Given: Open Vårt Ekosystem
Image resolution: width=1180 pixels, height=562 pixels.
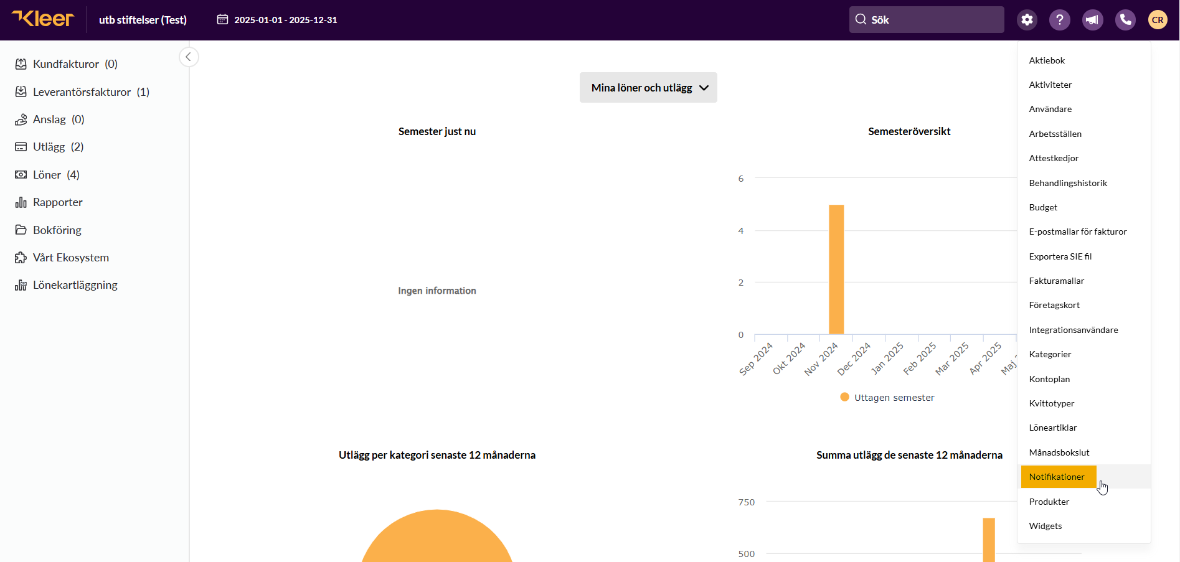Looking at the screenshot, I should click(71, 258).
